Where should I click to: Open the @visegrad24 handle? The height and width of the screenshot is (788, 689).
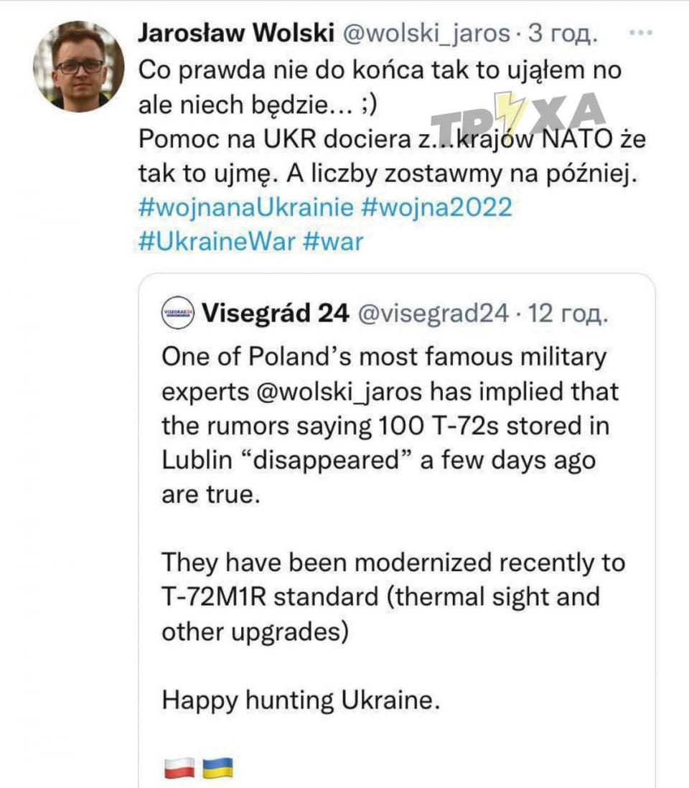pyautogui.click(x=433, y=313)
